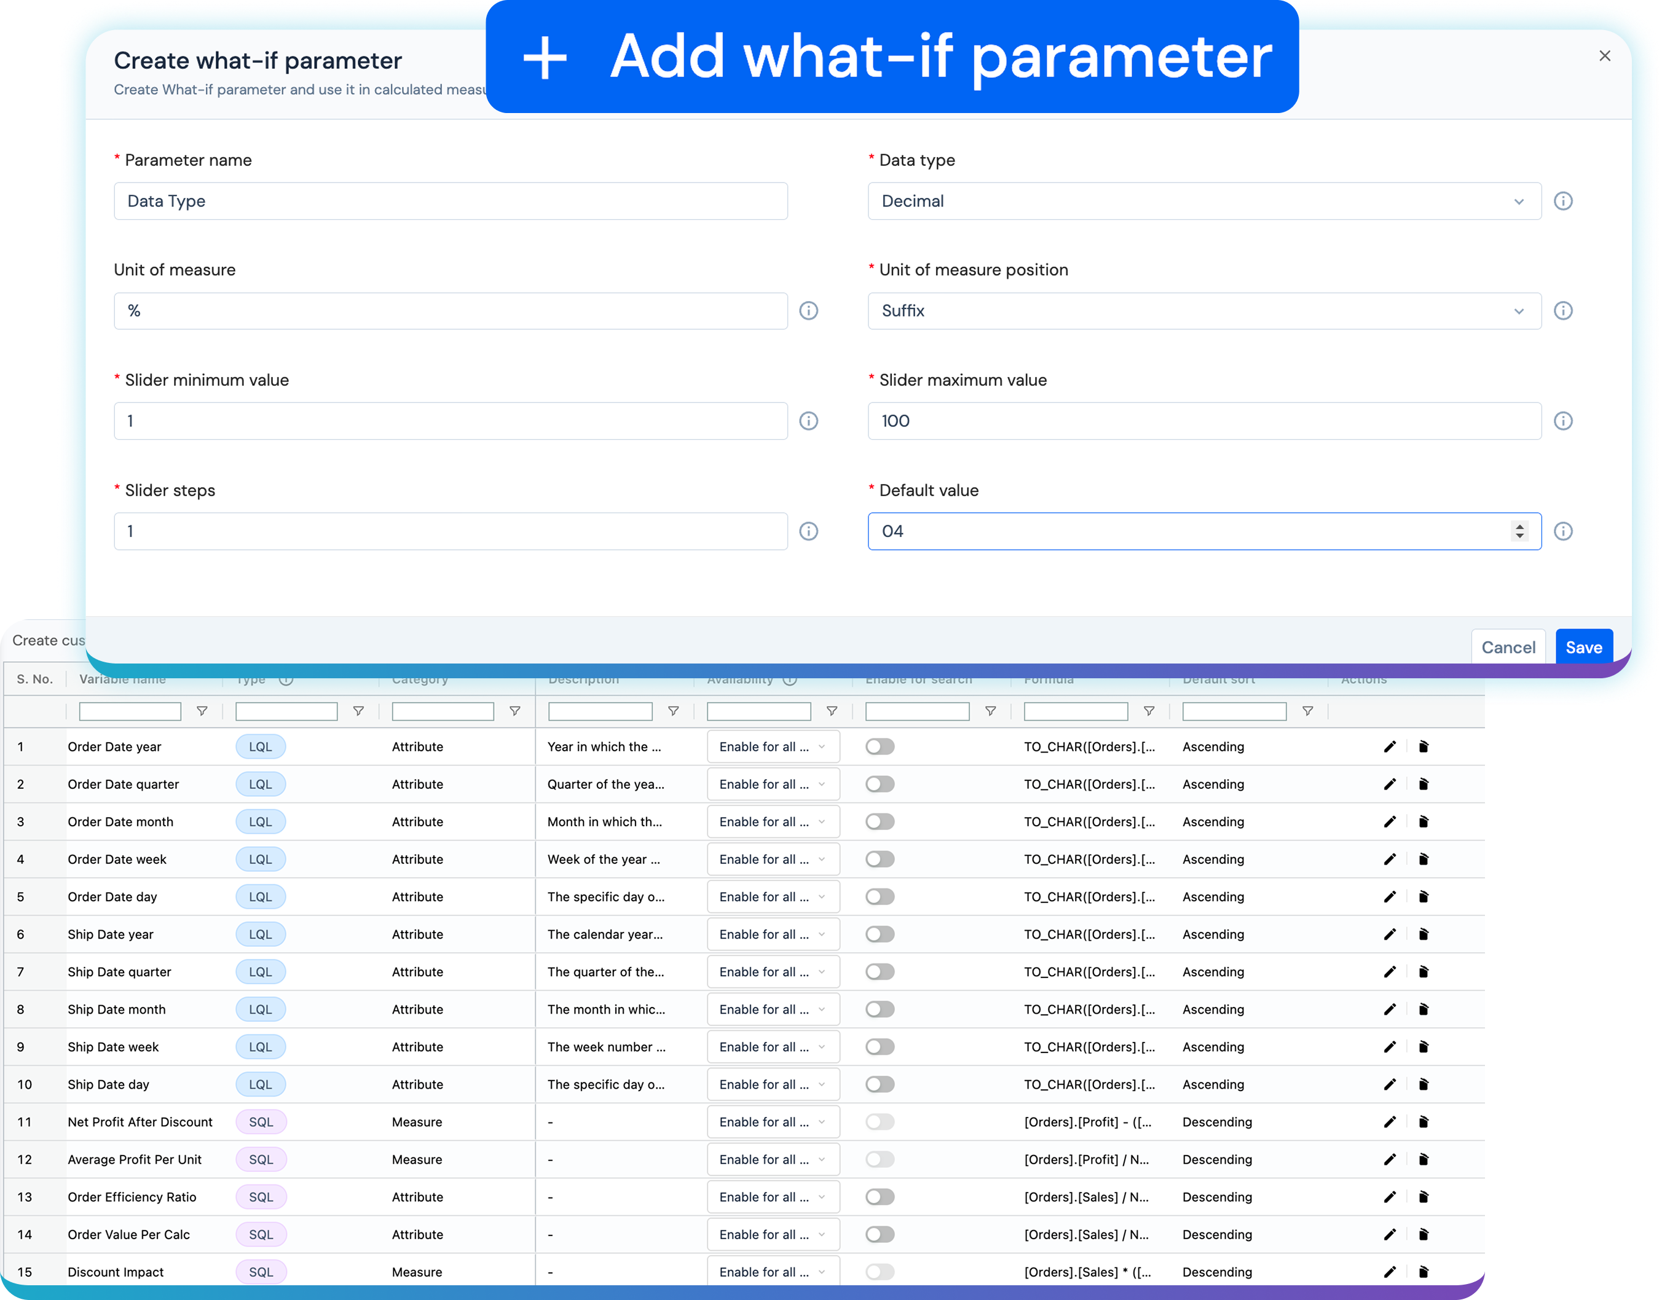The image size is (1662, 1300).
Task: Click the Default sort column filter box
Action: (x=1234, y=711)
